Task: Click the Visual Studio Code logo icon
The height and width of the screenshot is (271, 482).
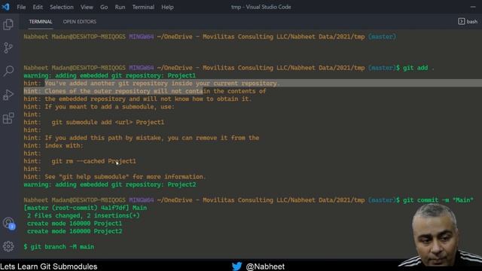Action: point(5,7)
